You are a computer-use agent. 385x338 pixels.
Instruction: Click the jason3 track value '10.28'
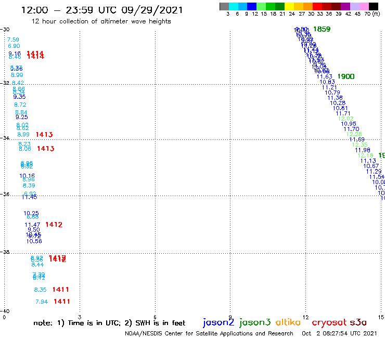click(338, 103)
